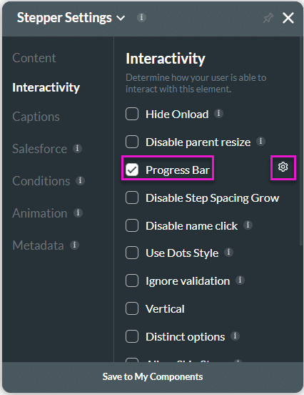Image resolution: width=304 pixels, height=395 pixels.
Task: Show info for Ignore validation option
Action: (x=240, y=280)
